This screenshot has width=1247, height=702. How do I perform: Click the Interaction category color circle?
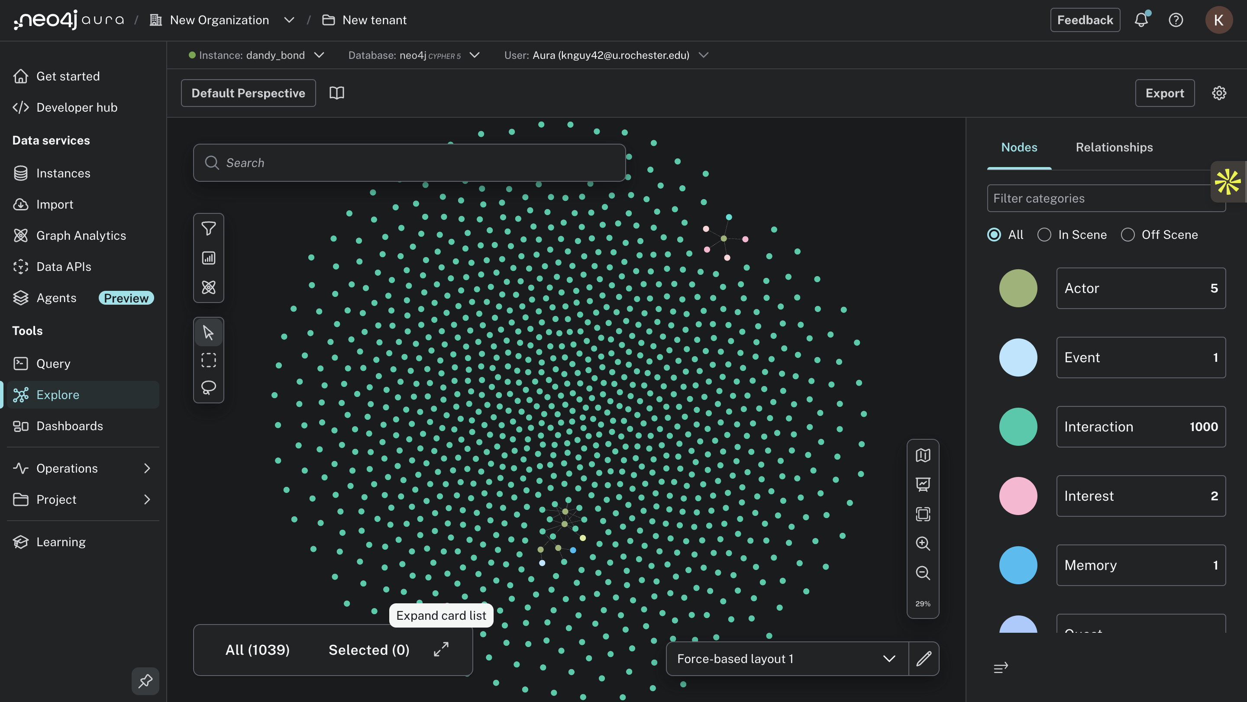[x=1018, y=427]
